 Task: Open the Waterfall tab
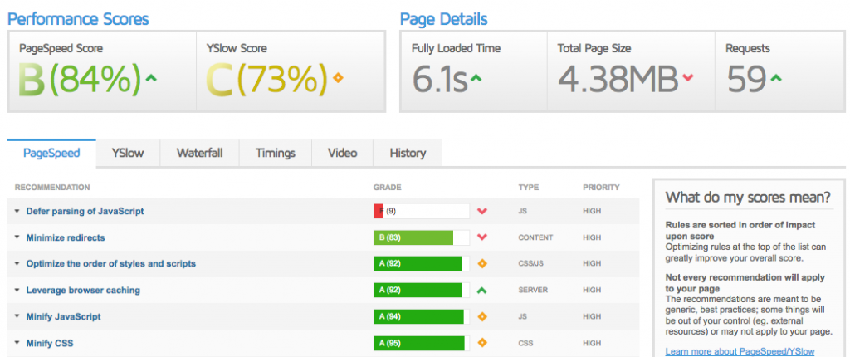tap(199, 153)
